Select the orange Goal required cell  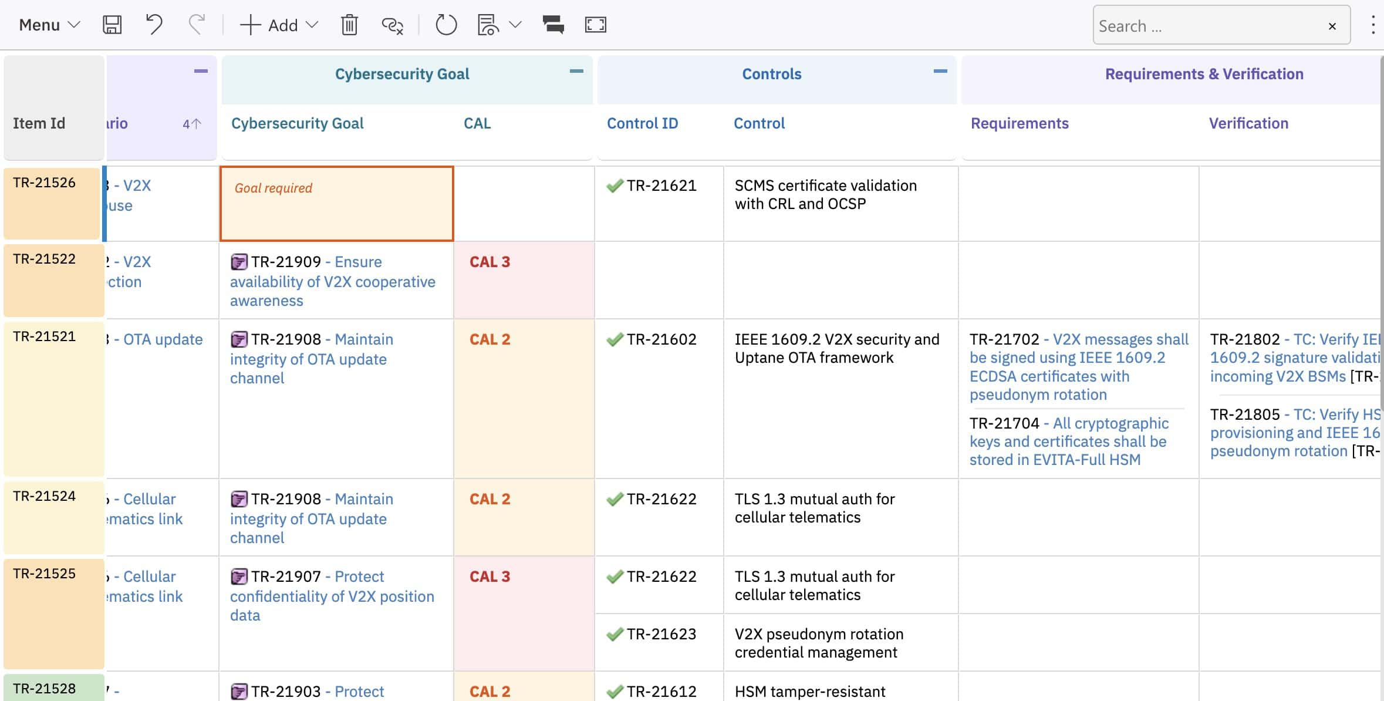[x=336, y=204]
